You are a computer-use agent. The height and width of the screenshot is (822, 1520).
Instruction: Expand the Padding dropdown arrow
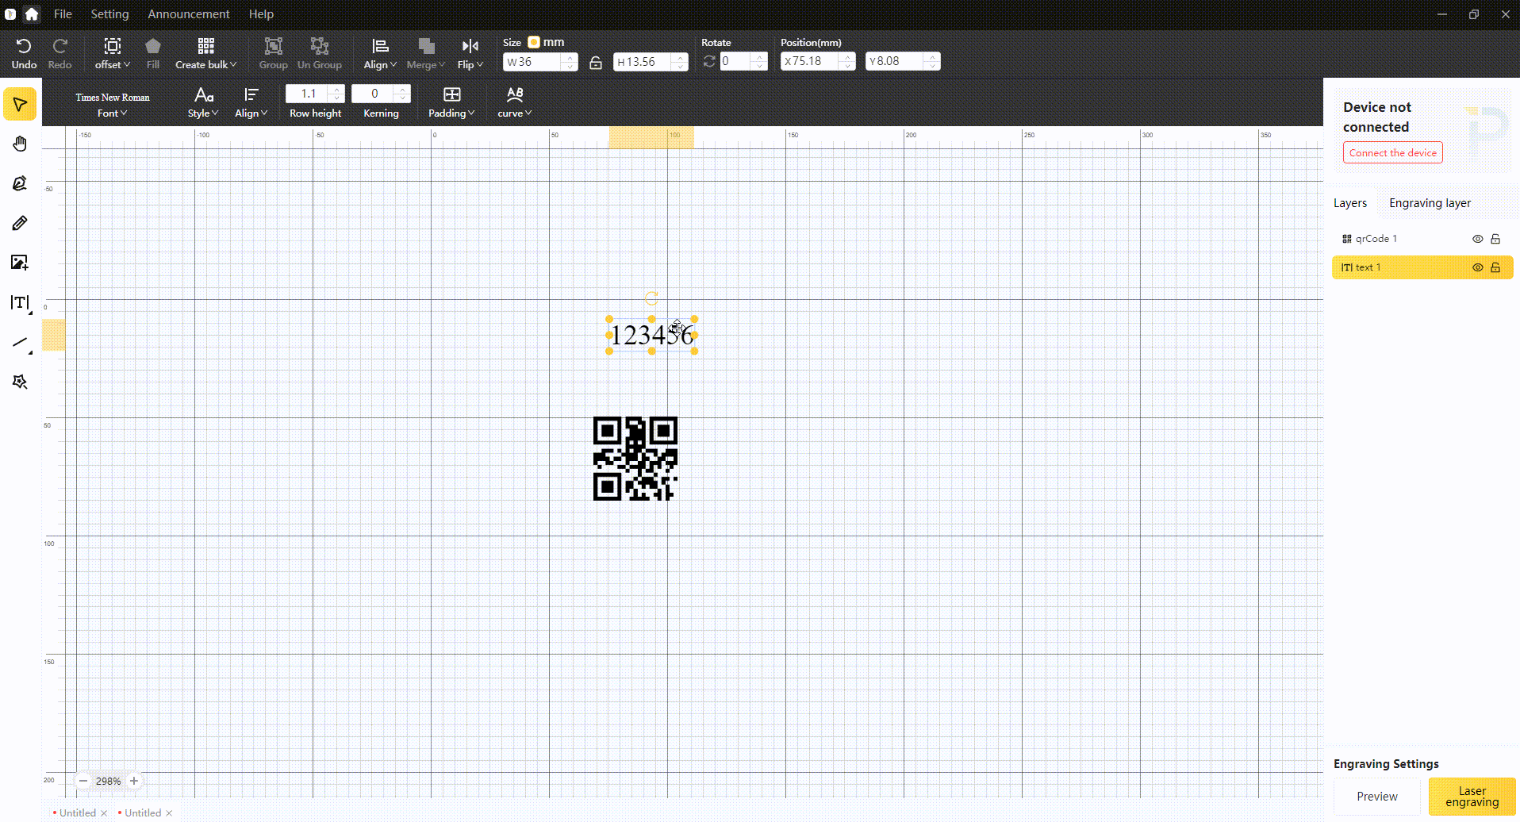[471, 113]
